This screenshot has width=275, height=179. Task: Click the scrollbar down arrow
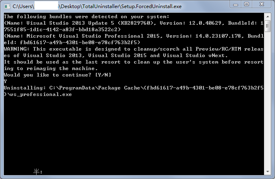coord(268,172)
